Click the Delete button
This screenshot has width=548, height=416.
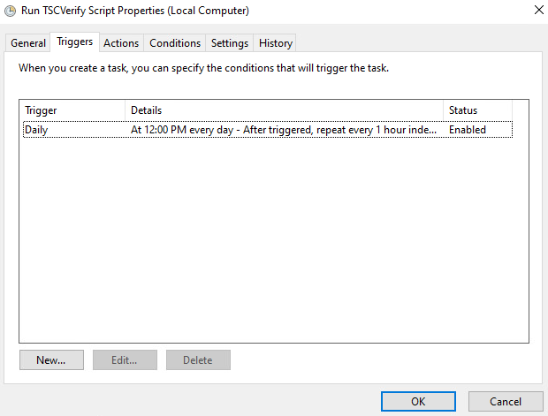pos(198,359)
